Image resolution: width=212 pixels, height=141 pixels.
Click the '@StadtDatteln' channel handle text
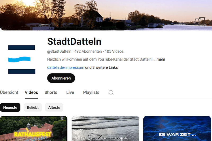(x=59, y=51)
